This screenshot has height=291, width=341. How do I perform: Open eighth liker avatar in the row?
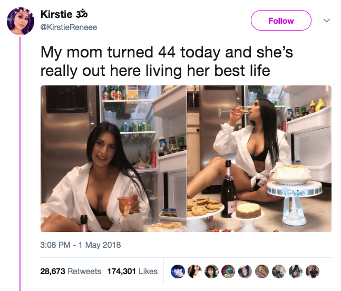pyautogui.click(x=296, y=271)
